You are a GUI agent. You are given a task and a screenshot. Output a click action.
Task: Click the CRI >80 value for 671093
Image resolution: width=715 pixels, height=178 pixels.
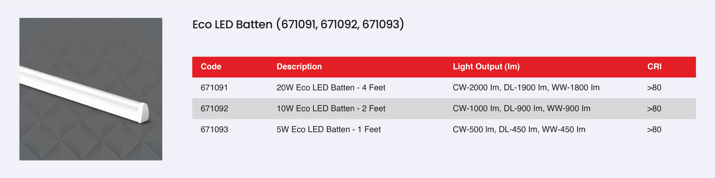tap(654, 130)
